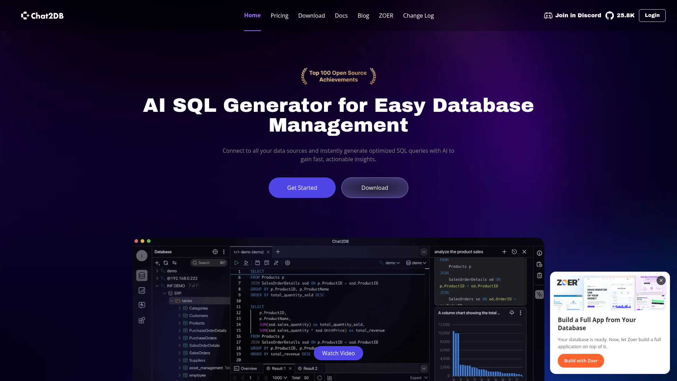The width and height of the screenshot is (677, 381).
Task: Open the Export dropdown
Action: [419, 377]
